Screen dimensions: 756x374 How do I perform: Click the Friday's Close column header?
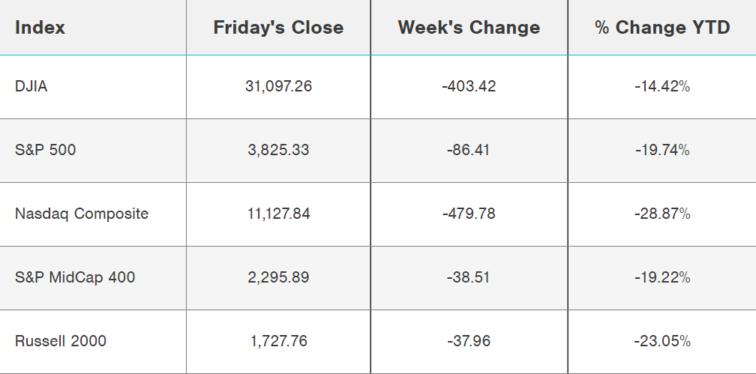(278, 28)
